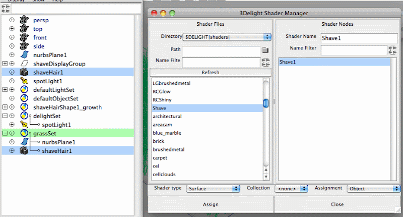Select LGbrushedmetal in the shader list
This screenshot has width=403, height=217.
coord(171,83)
